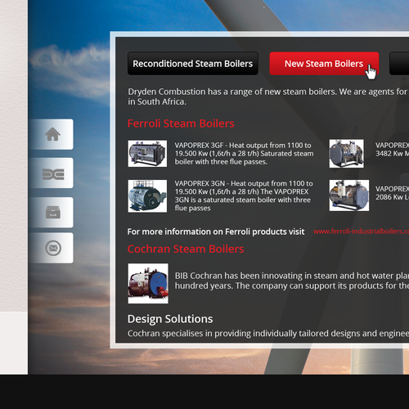Image resolution: width=409 pixels, height=409 pixels.
Task: Click the Cochran Steam Boilers heading
Action: click(186, 249)
